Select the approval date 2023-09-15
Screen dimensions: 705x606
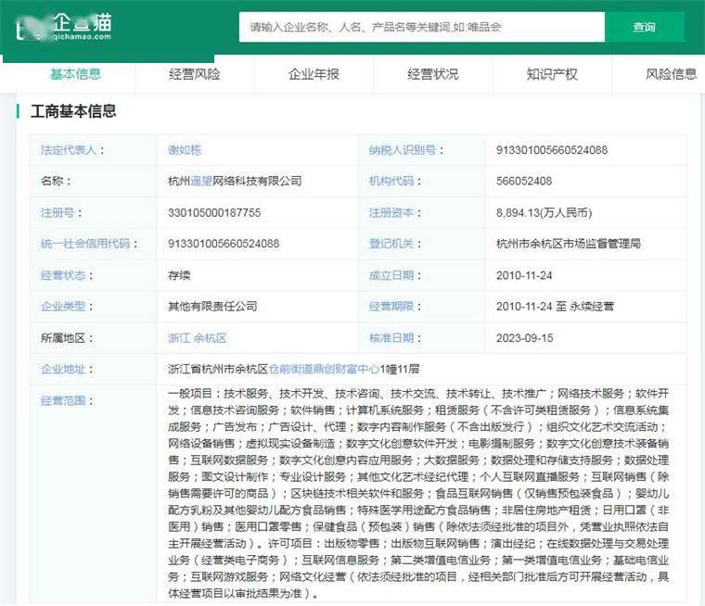click(x=525, y=338)
